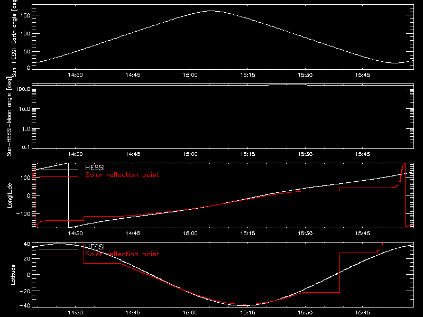Screen dimensions: 423x317
Task: Click 15:30 label under Sun-HESSI-Earth angle plot
Action: 305,75
